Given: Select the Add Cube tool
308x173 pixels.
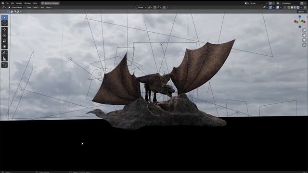Looking at the screenshot, I should [4, 65].
